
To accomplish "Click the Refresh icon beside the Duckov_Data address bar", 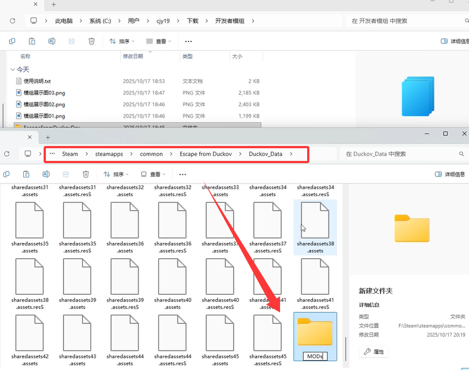I will (x=6, y=154).
